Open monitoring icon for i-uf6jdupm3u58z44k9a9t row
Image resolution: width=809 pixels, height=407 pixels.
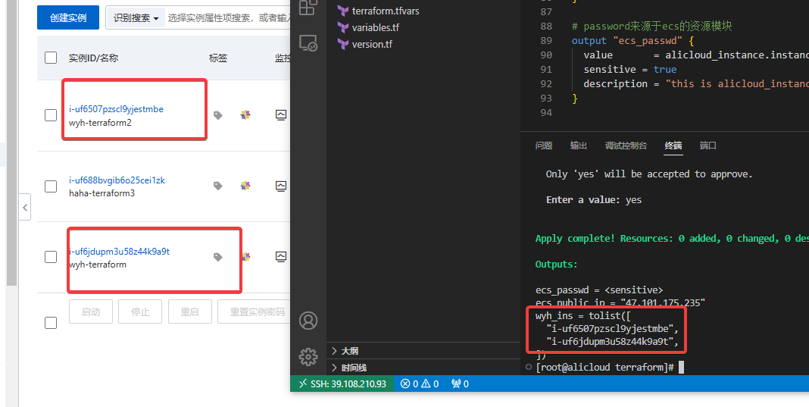tap(281, 256)
